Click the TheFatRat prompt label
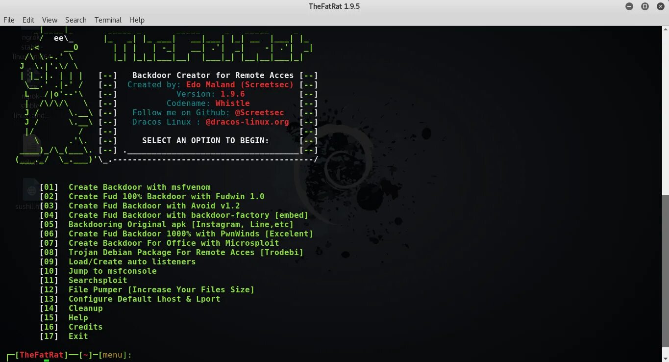 tap(42, 355)
